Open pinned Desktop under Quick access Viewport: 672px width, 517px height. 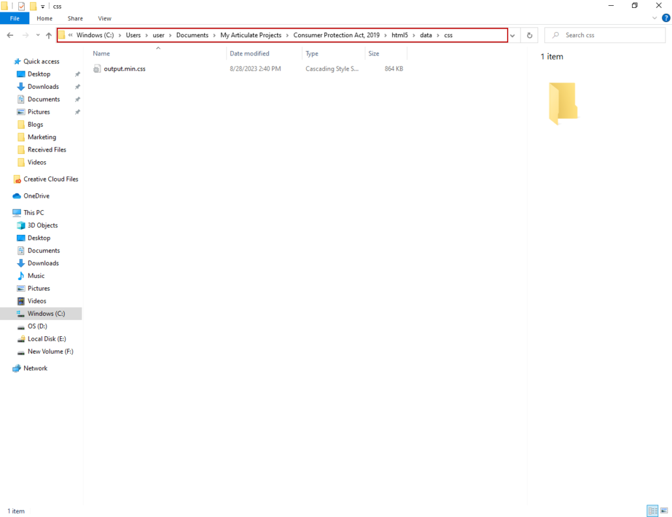pos(39,74)
